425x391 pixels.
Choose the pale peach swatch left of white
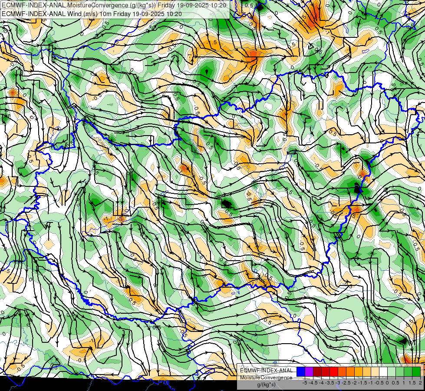375,371
